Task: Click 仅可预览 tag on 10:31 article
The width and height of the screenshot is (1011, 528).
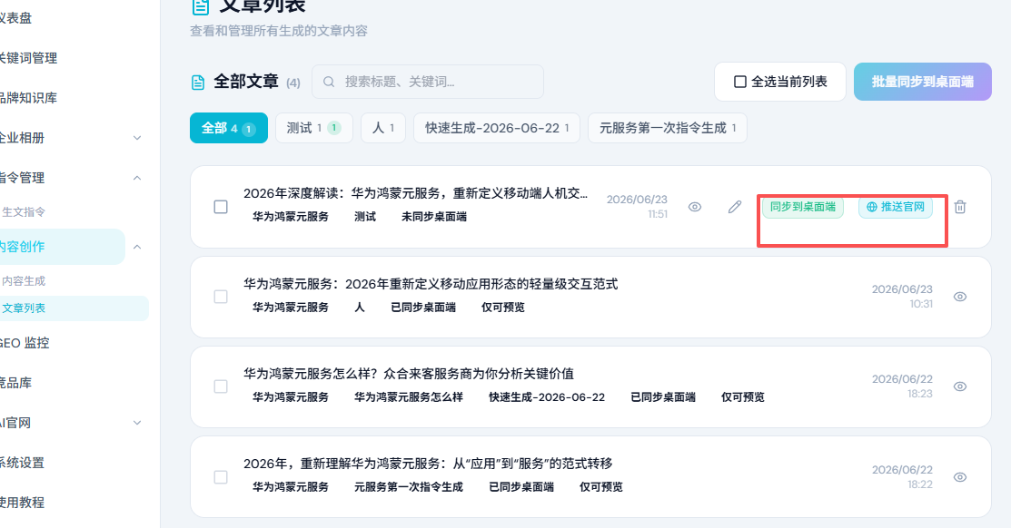Action: click(x=503, y=308)
